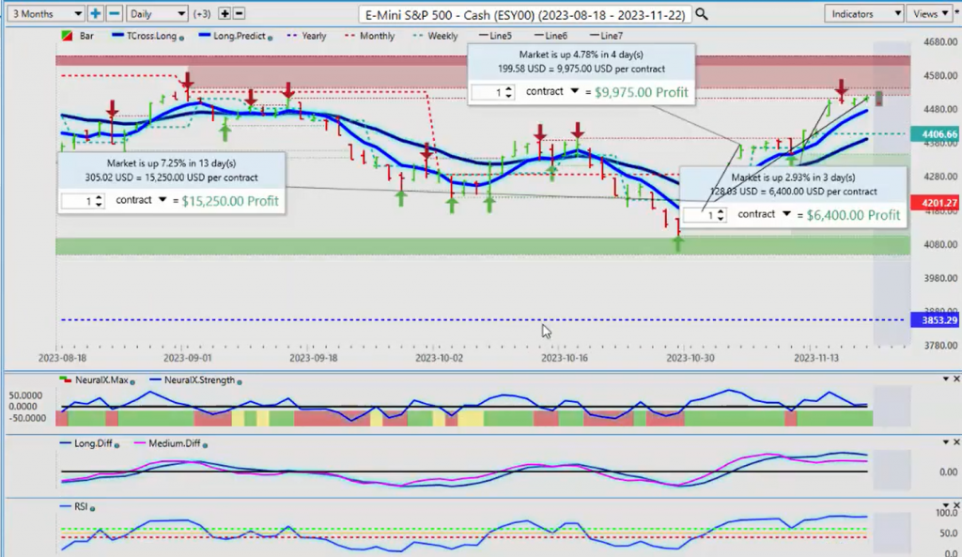This screenshot has height=557, width=962.
Task: Click the black plus forecast increment button
Action: 225,14
